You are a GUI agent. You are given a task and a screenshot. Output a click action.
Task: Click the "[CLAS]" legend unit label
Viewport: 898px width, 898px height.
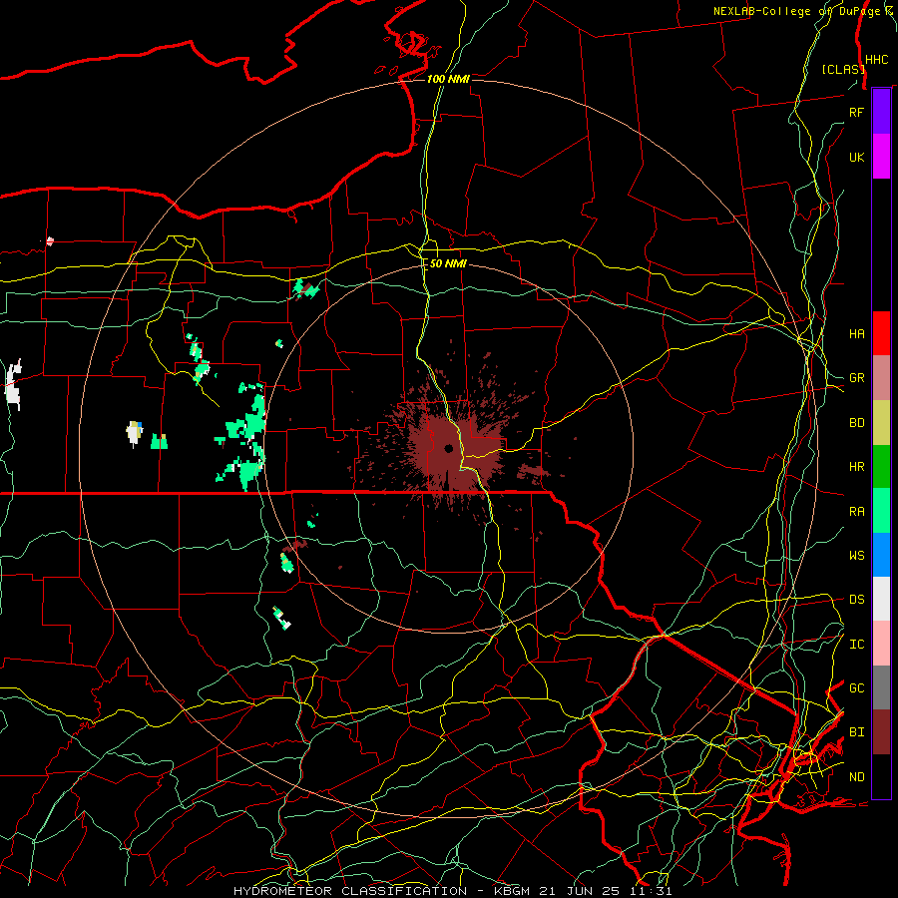pyautogui.click(x=843, y=69)
